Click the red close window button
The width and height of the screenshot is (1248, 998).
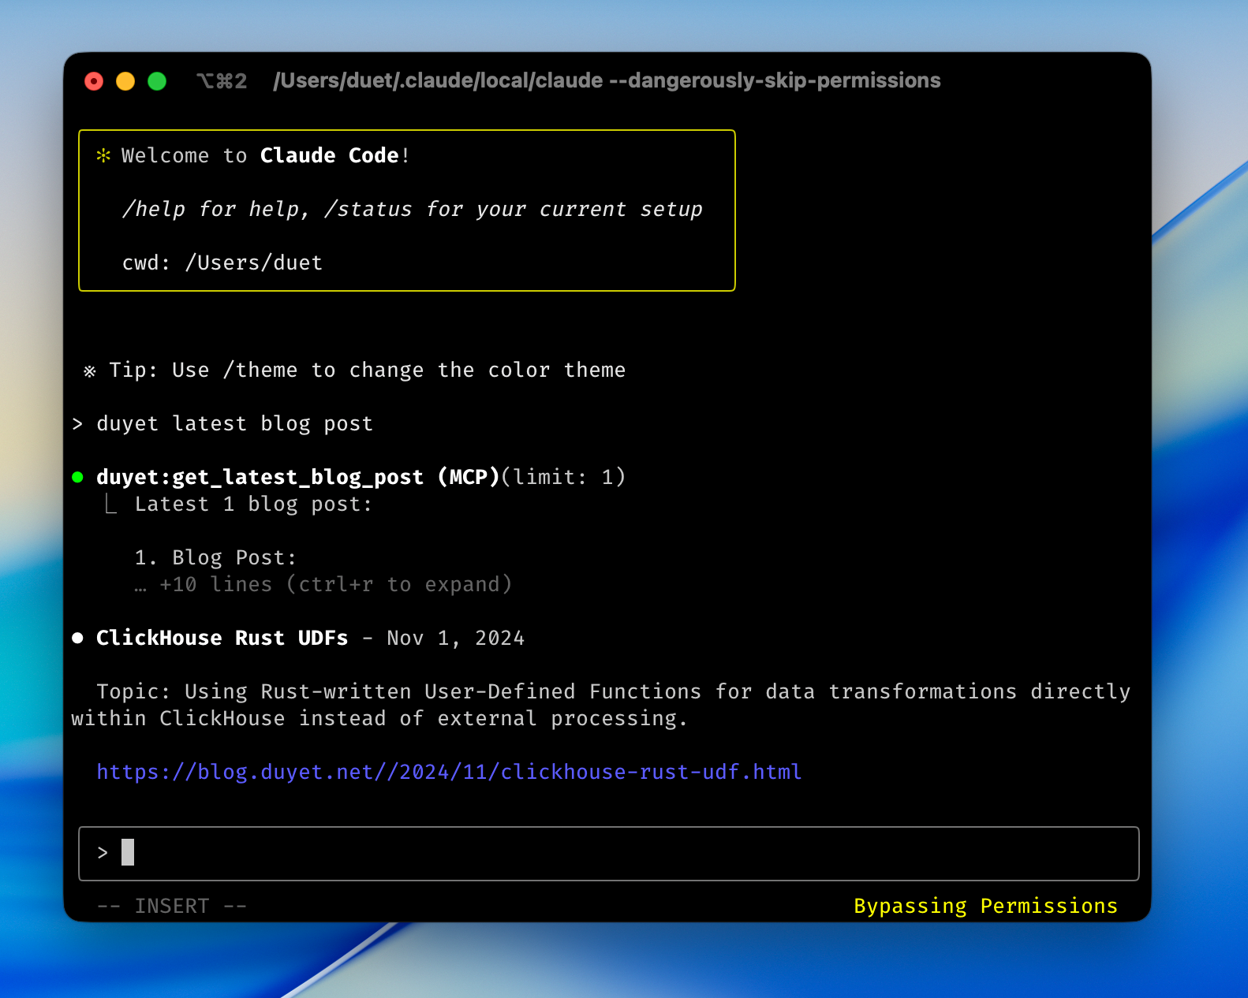tap(94, 81)
